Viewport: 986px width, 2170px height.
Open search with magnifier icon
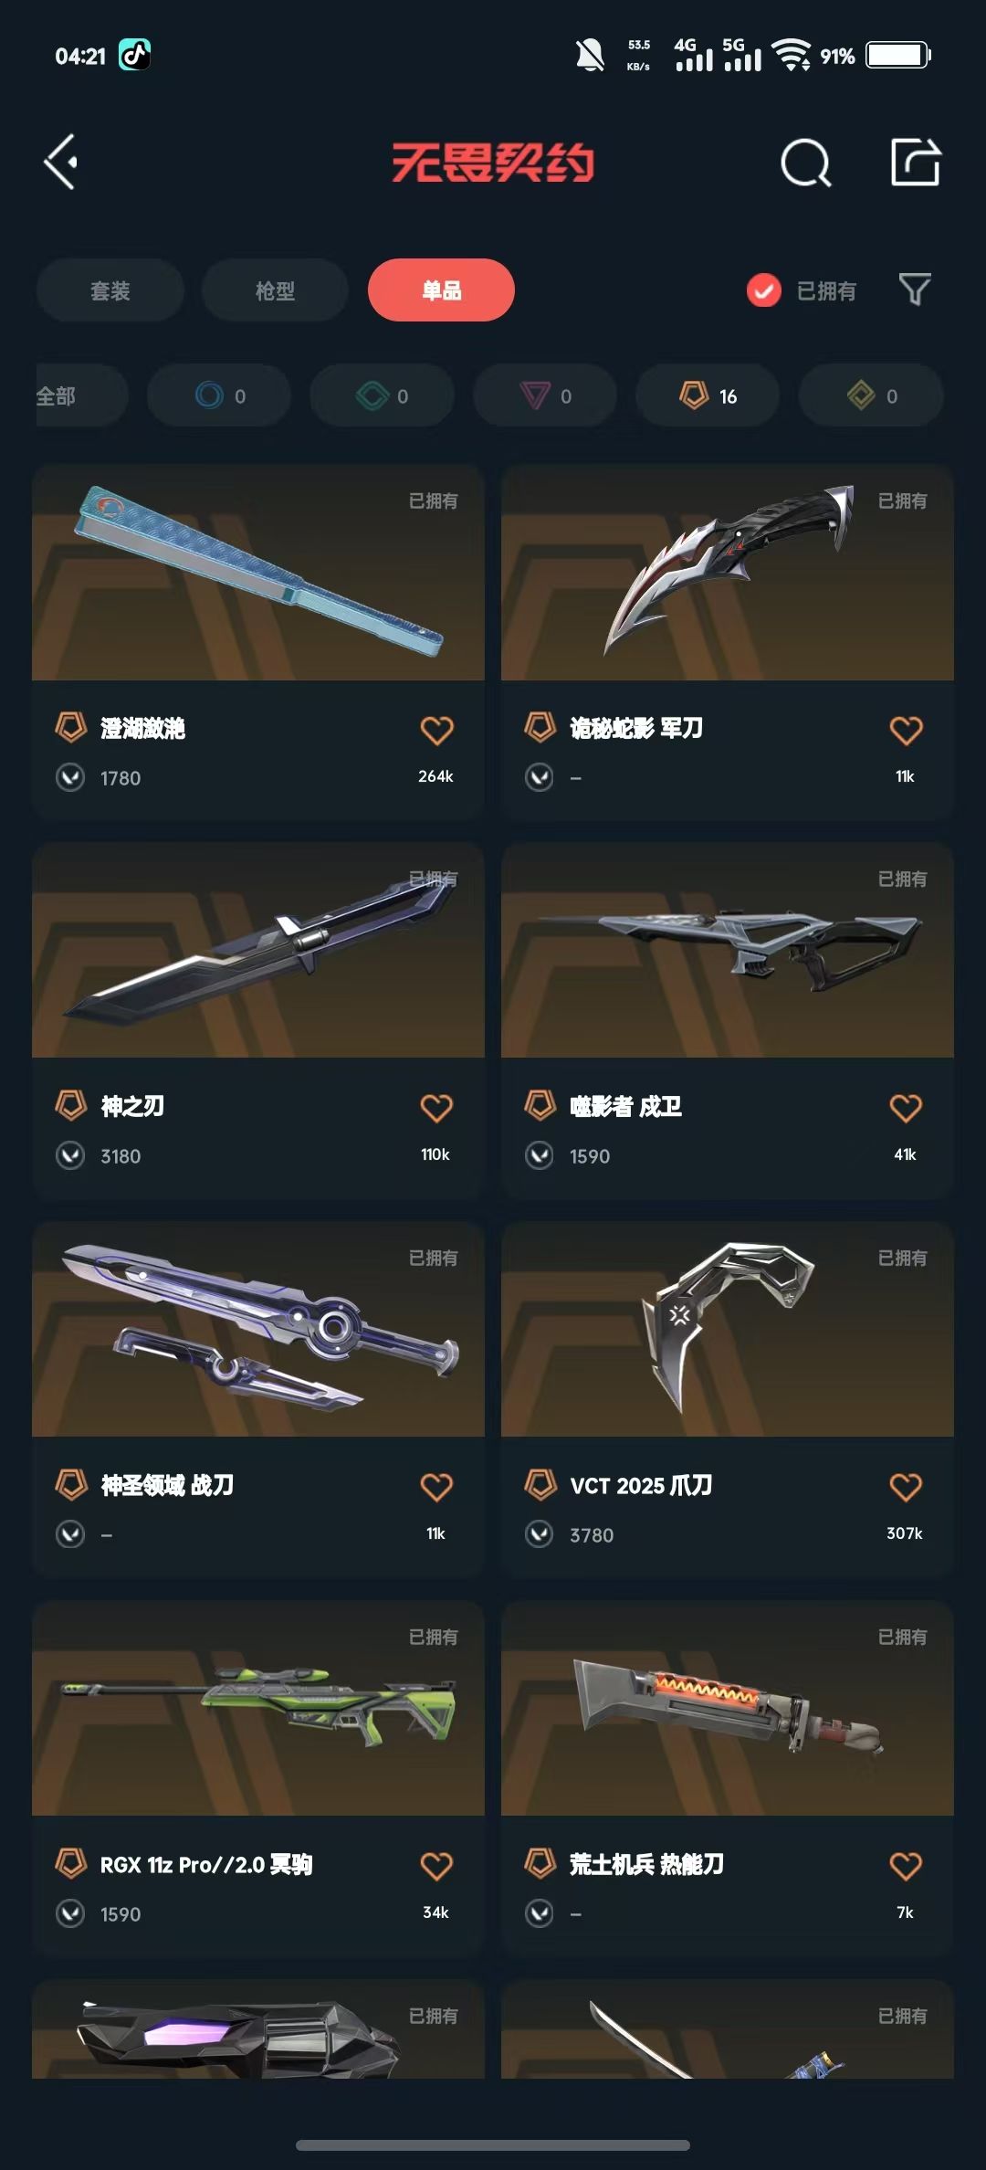pyautogui.click(x=806, y=163)
